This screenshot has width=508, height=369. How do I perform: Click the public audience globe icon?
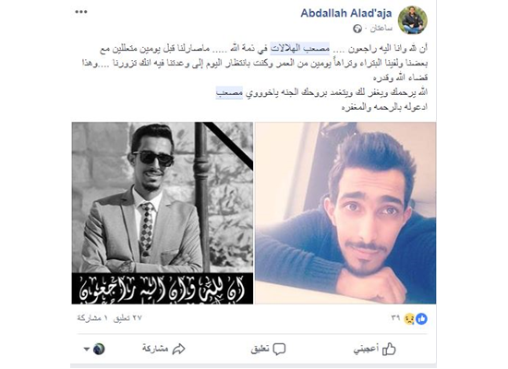click(x=357, y=29)
